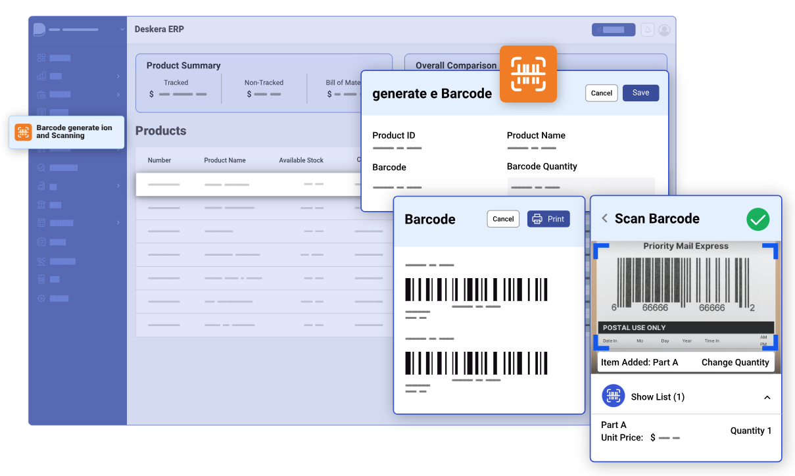The height and width of the screenshot is (476, 795).
Task: Expand the calculator sidebar item chevron
Action: tap(118, 223)
